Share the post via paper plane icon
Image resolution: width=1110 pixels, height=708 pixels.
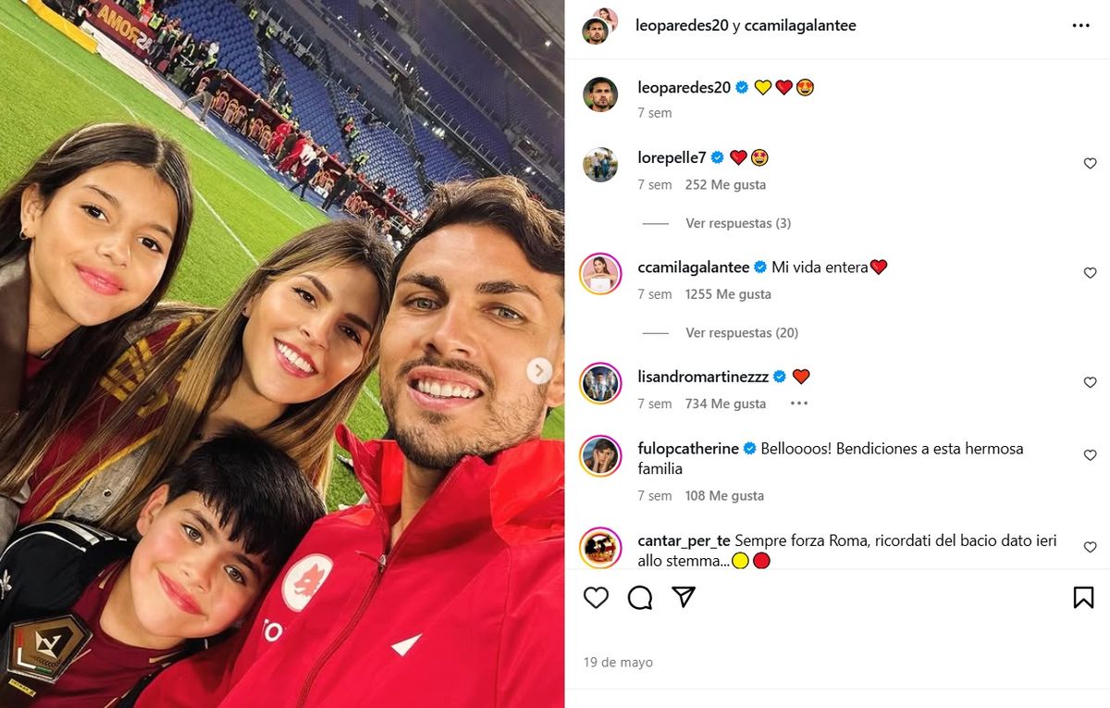pos(684,597)
